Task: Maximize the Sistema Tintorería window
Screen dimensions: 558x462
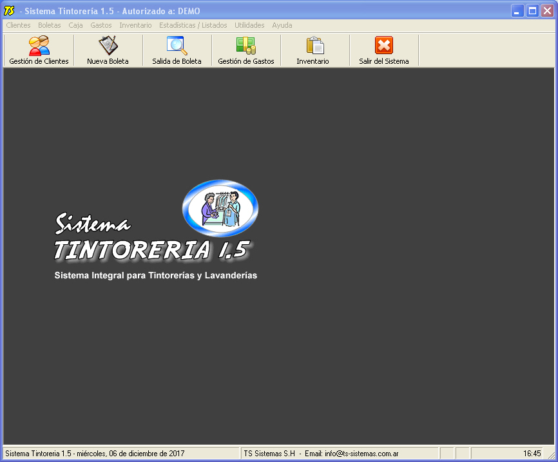Action: 532,11
